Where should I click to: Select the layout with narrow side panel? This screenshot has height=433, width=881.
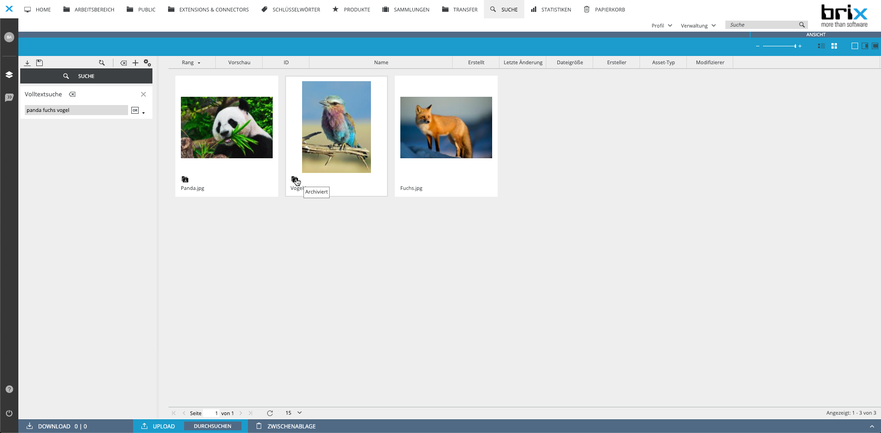click(865, 46)
